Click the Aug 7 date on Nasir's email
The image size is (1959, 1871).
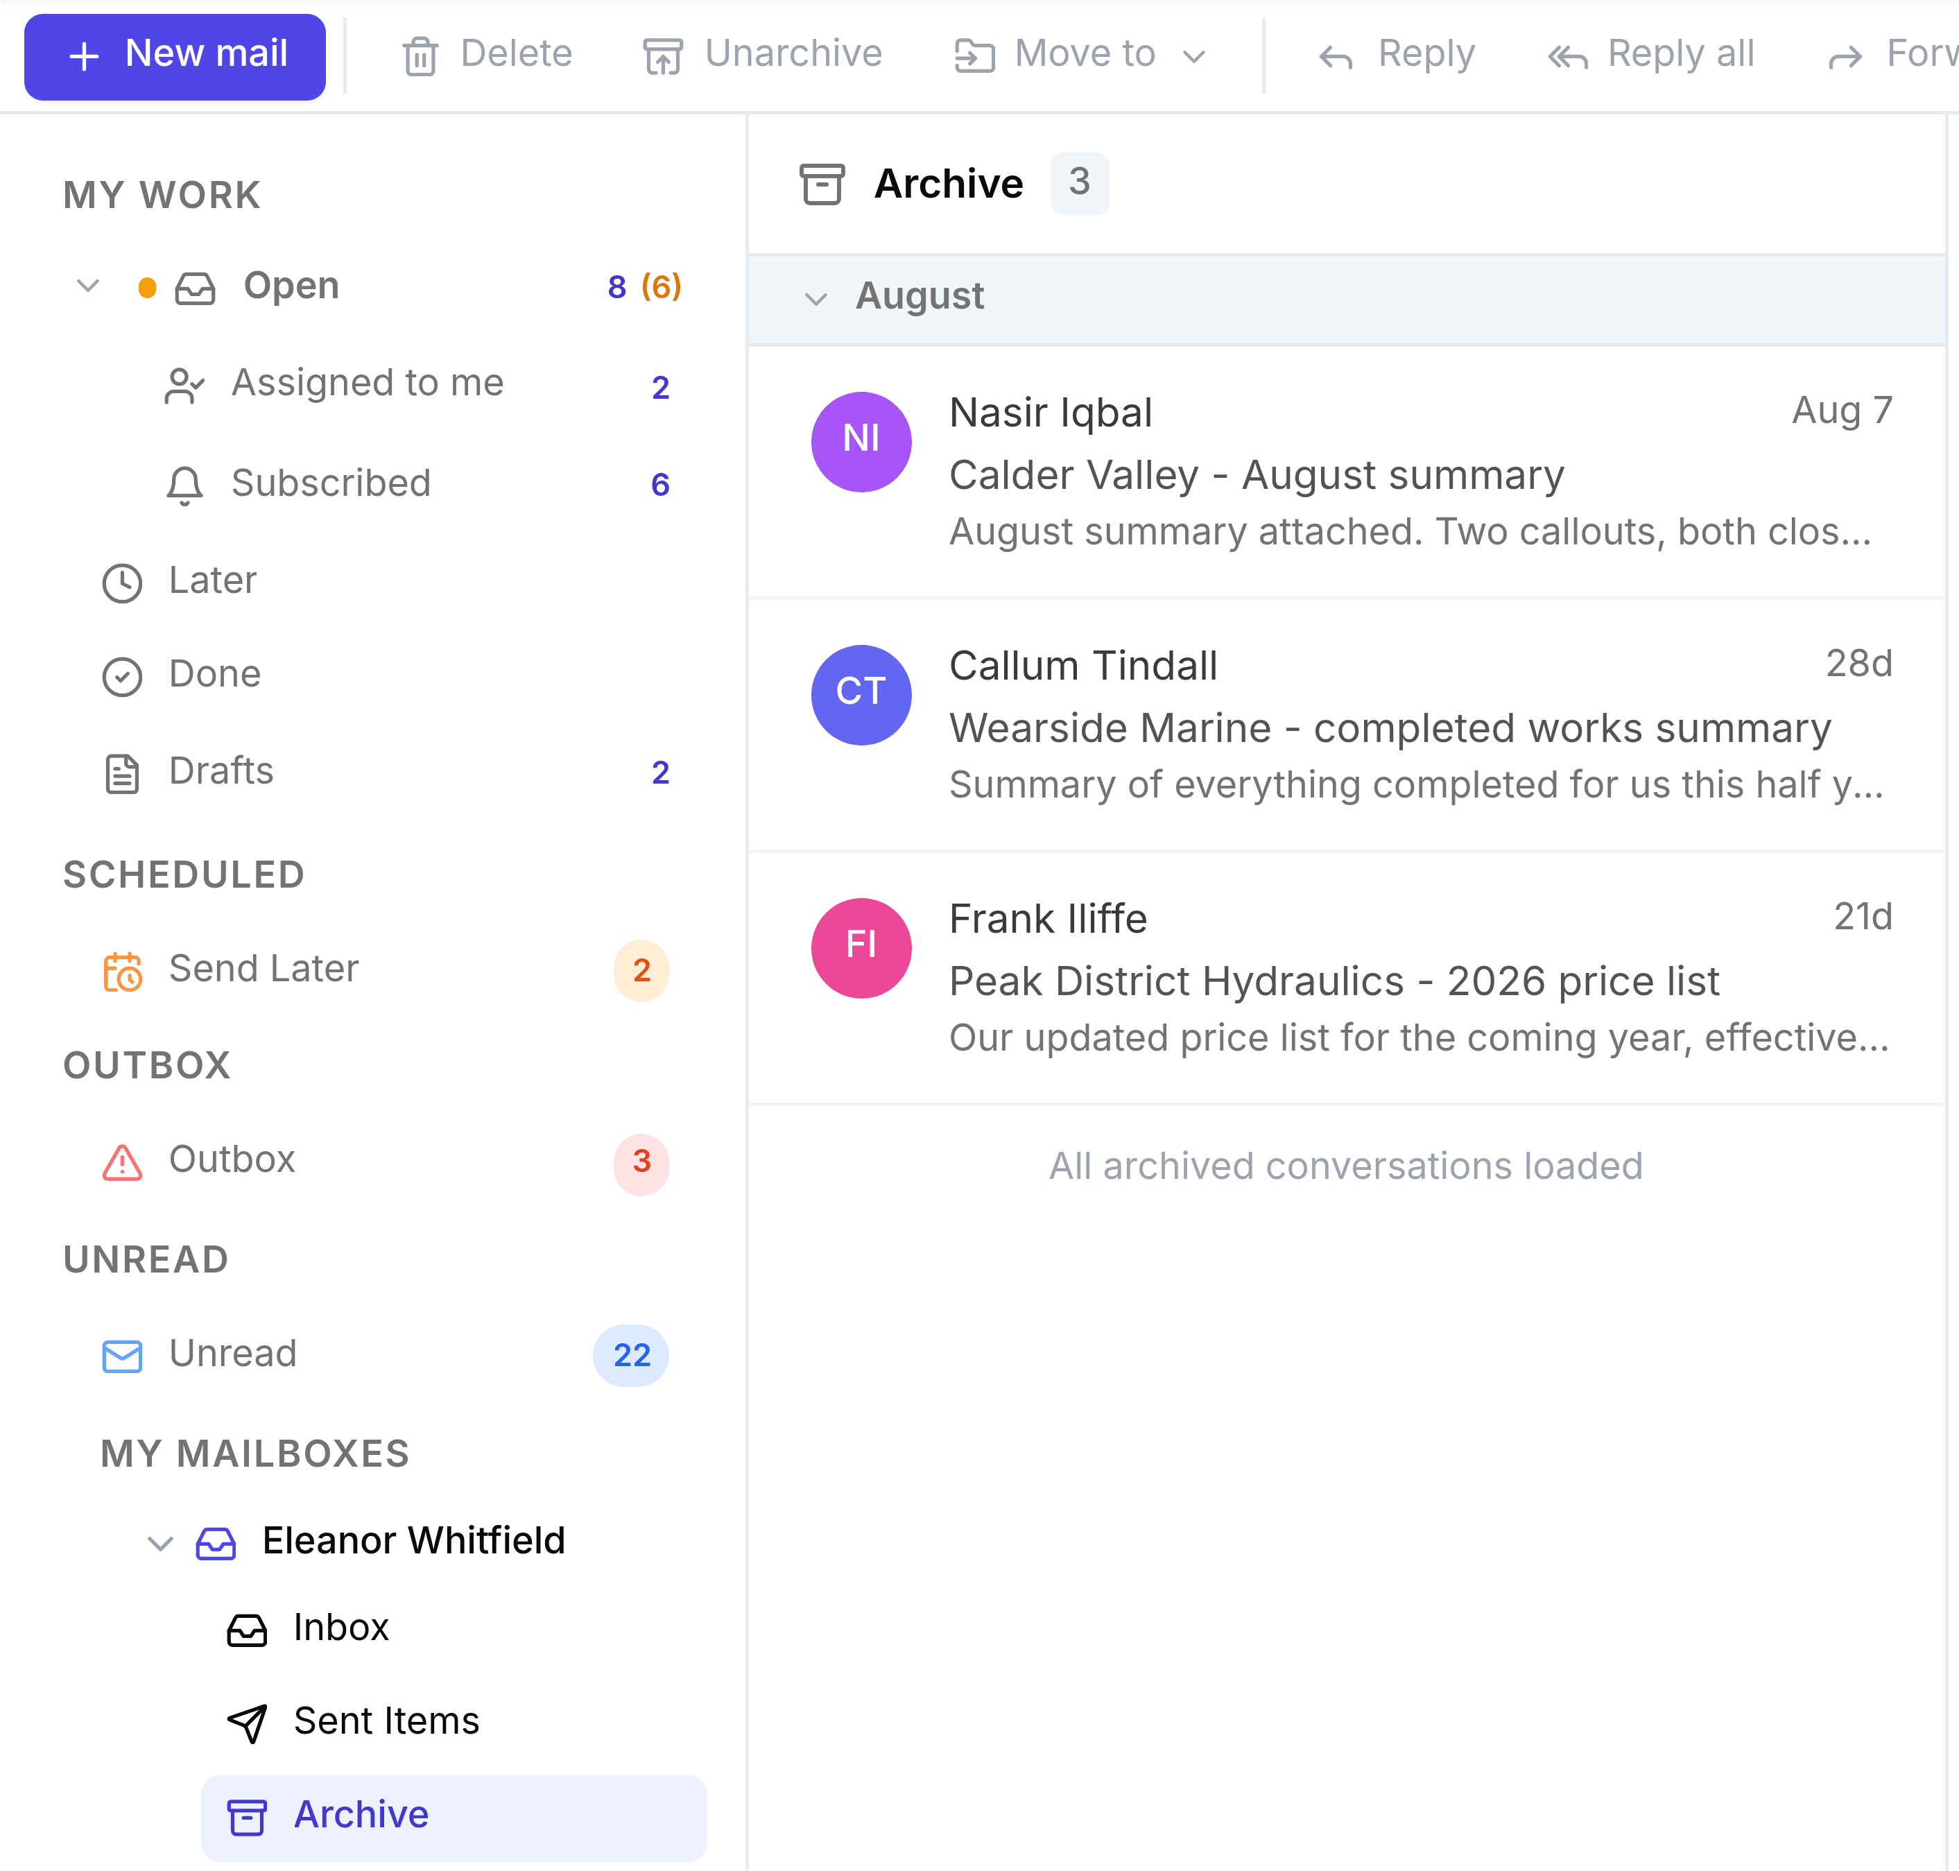[x=1841, y=410]
